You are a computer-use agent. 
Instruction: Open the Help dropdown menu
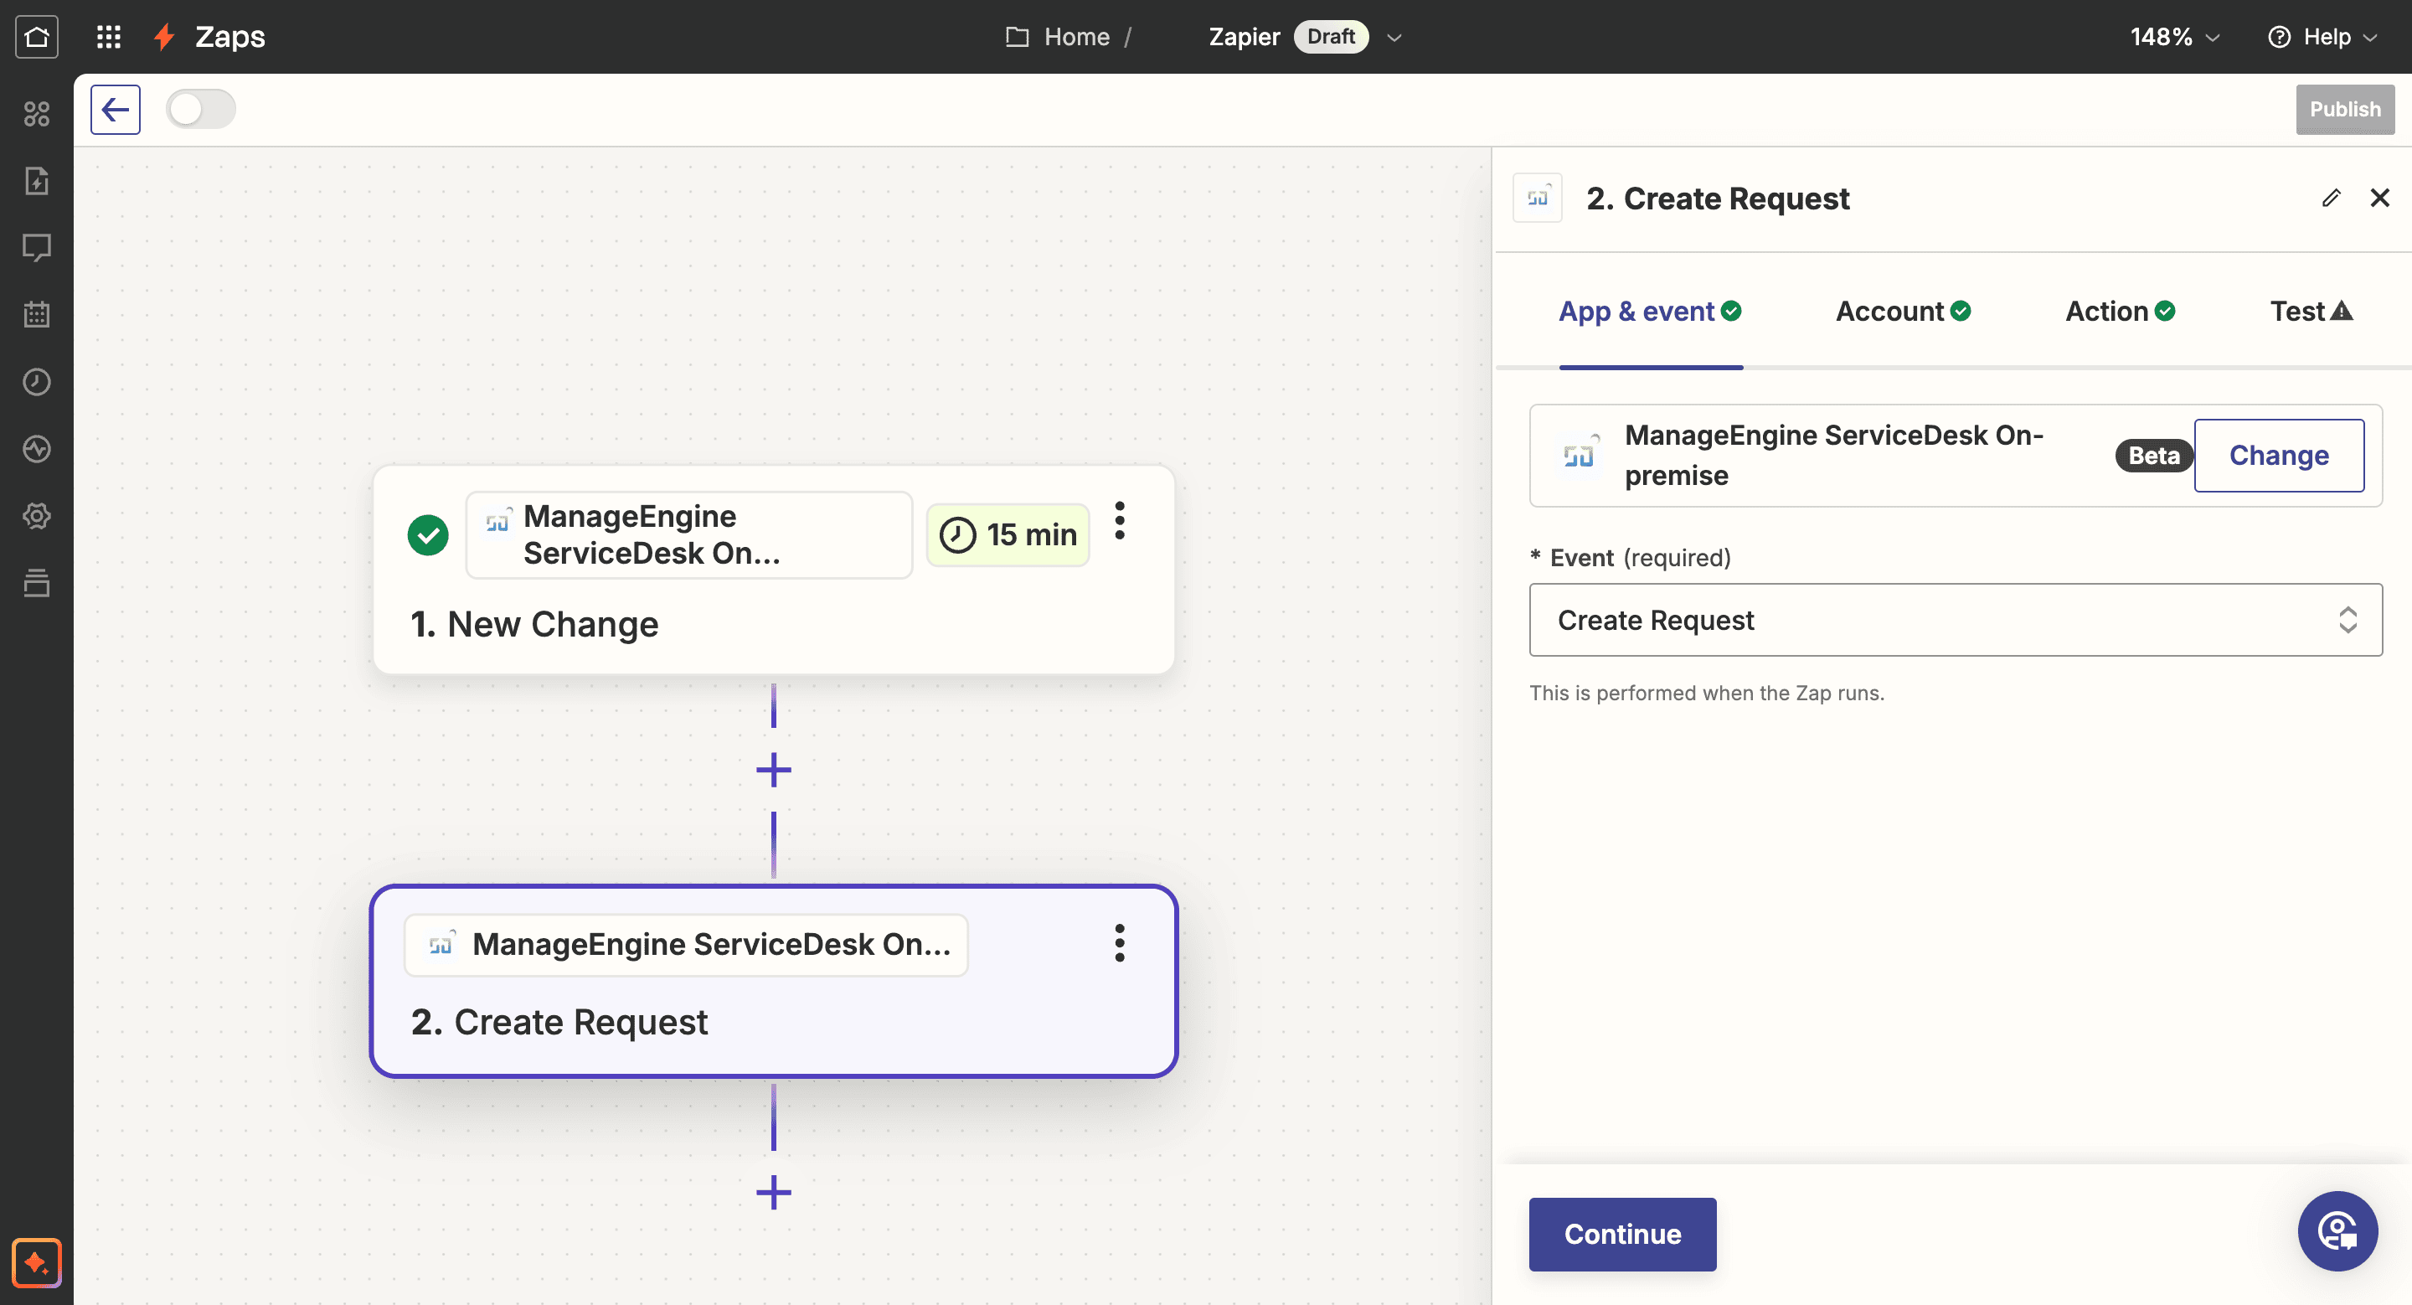2322,37
